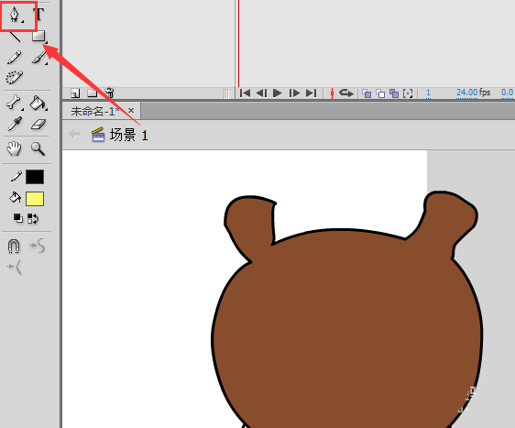Create a new layer in timeline
This screenshot has width=515, height=428.
[x=75, y=93]
